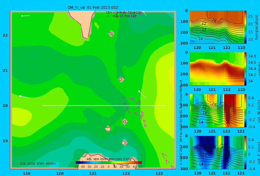Image resolution: width=260 pixels, height=176 pixels.
Task: Click contour label "14" in the temperature panel
Action: 200,39
